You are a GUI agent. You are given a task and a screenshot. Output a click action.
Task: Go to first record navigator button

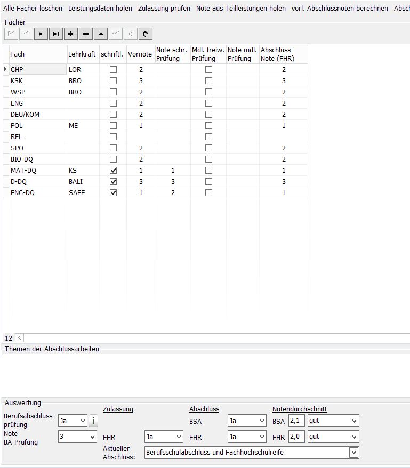(x=11, y=34)
